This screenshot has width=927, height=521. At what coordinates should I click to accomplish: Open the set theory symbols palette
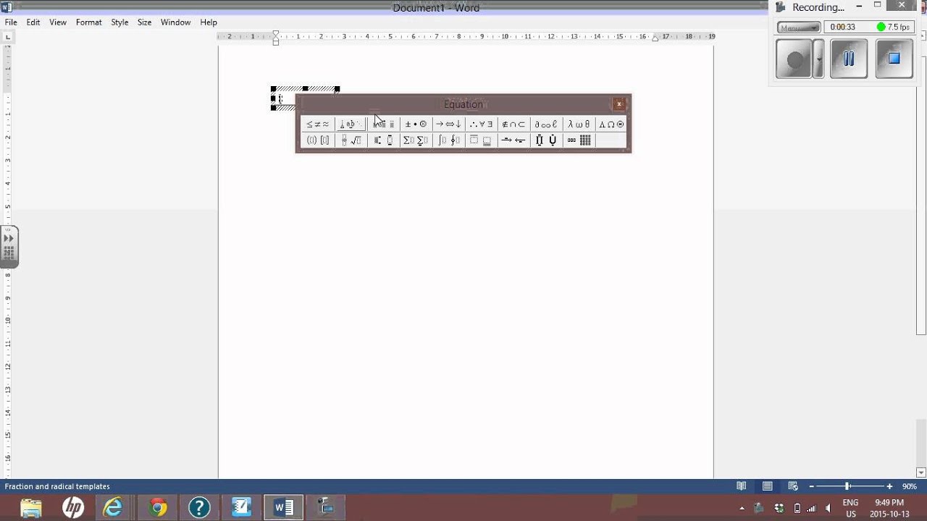coord(514,124)
